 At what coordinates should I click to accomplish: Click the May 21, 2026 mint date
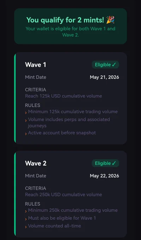[104, 77]
